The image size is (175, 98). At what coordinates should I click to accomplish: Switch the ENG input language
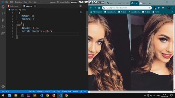pos(158,96)
